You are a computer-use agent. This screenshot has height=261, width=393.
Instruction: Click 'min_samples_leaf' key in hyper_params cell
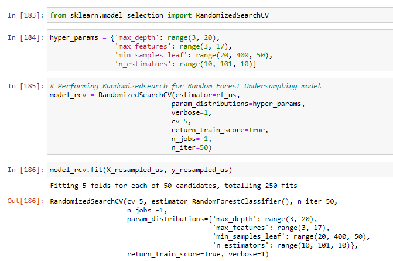[x=151, y=55]
